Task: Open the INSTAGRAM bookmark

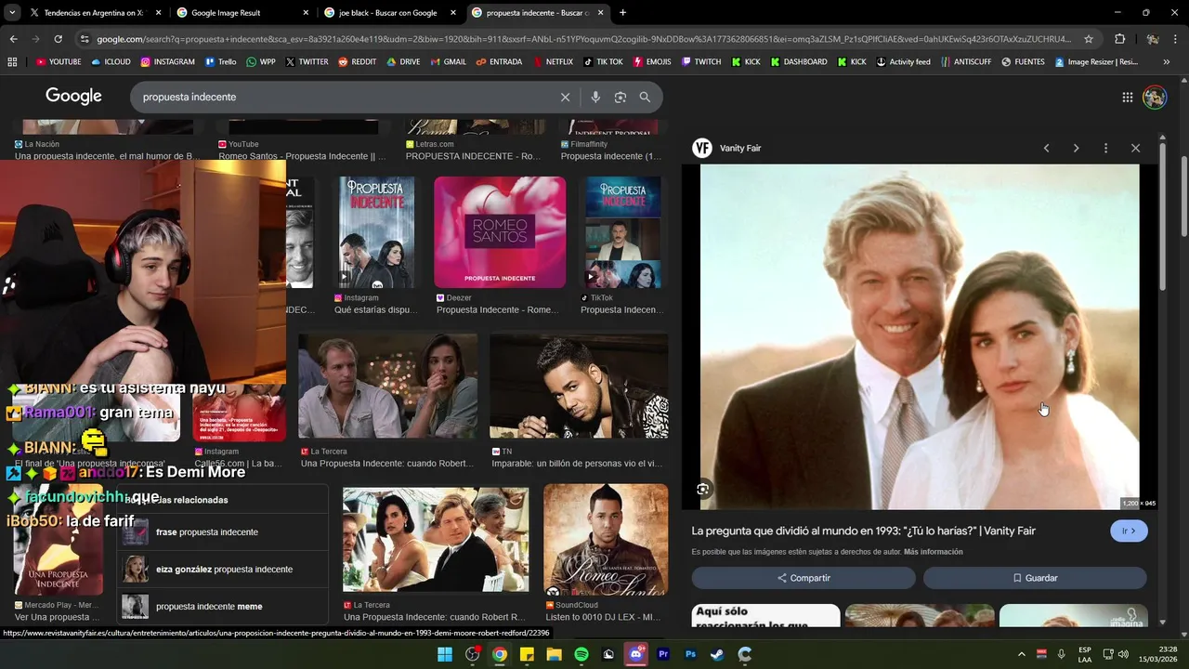Action: (x=167, y=62)
